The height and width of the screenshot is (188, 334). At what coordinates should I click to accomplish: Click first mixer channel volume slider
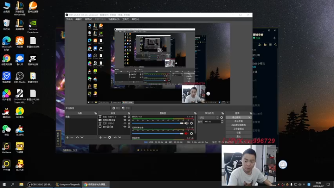tap(158, 123)
